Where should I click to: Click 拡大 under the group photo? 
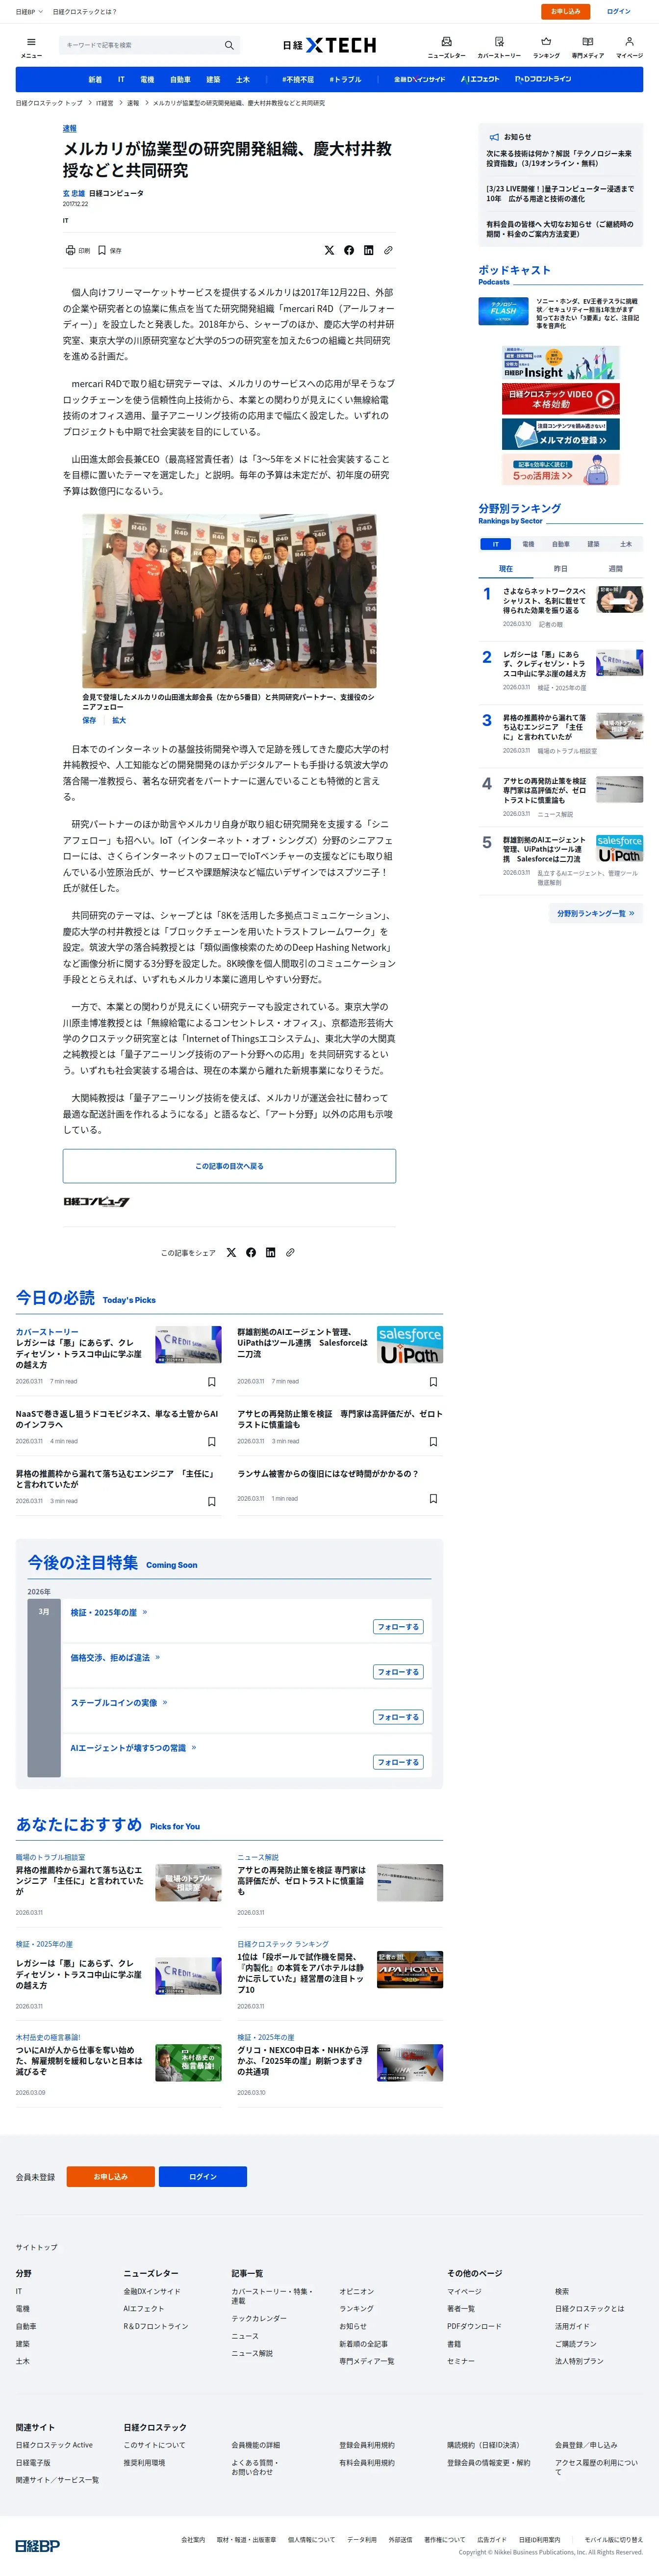click(x=119, y=720)
